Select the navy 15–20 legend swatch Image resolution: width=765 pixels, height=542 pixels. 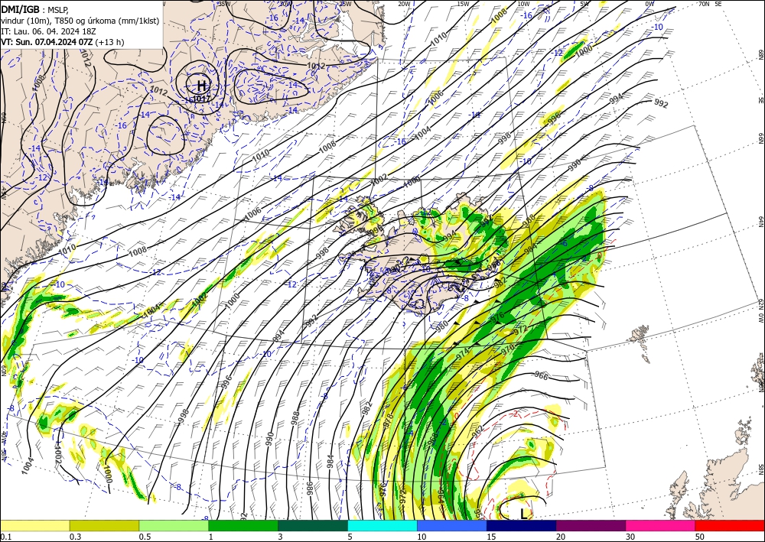(x=522, y=525)
